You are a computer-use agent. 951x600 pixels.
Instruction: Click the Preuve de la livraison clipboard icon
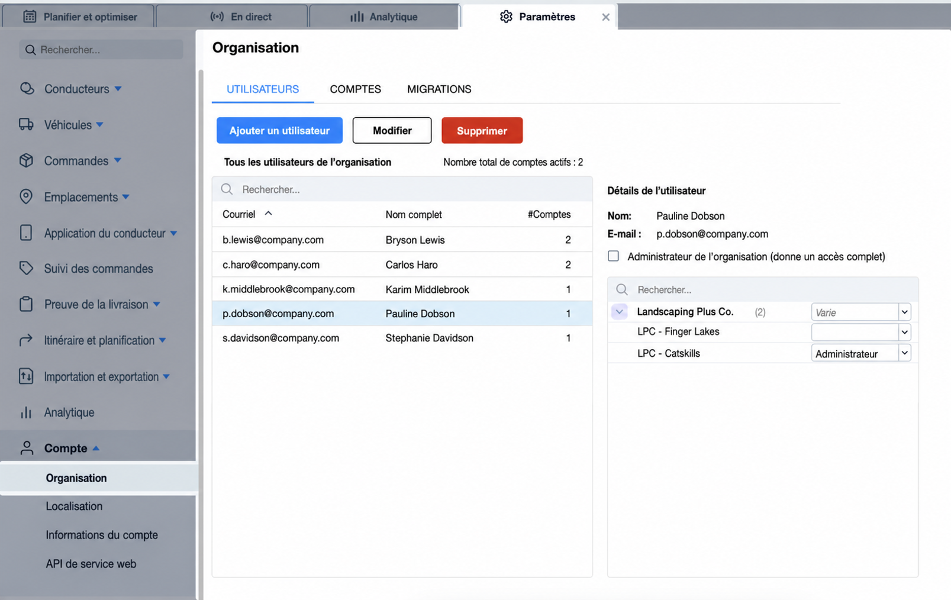click(26, 304)
